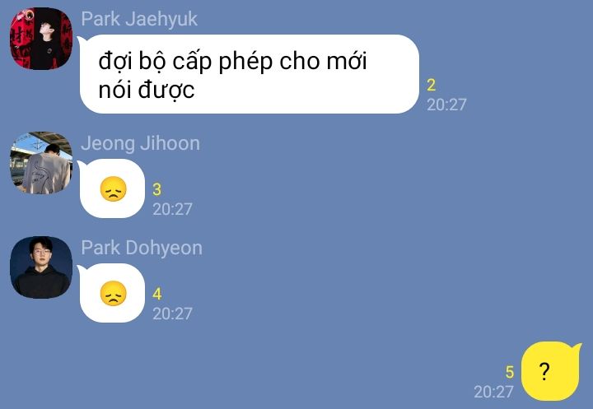Select Park Dohyeon's sad emoji message
This screenshot has height=409, width=593.
[x=112, y=293]
